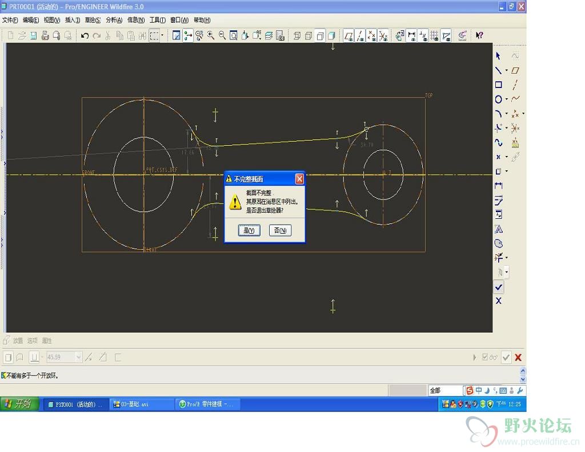Toggle sketch dimensions display

coord(411,36)
